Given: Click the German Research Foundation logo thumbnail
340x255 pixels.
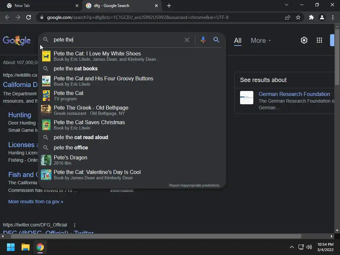Looking at the screenshot, I should click(247, 98).
